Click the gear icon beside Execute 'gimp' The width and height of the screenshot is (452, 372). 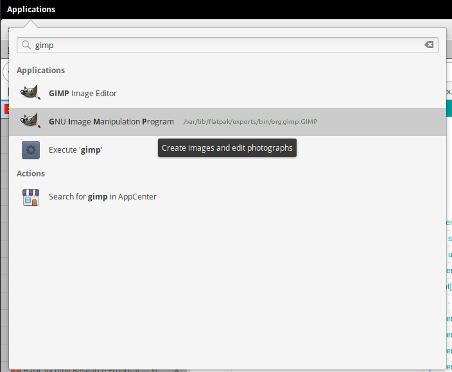pos(31,150)
